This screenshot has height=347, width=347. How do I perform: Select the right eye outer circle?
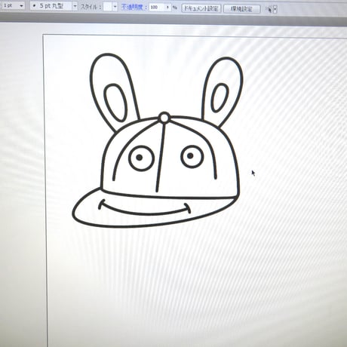pyautogui.click(x=192, y=156)
